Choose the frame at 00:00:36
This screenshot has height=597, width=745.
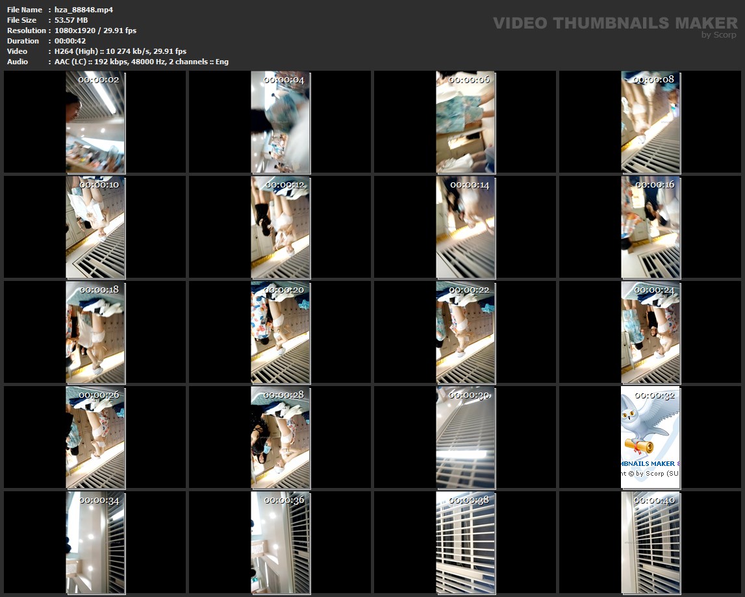pyautogui.click(x=281, y=542)
